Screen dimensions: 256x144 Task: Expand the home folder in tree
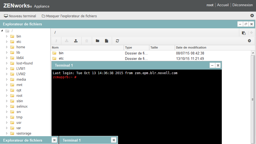pyautogui.click(x=7, y=47)
